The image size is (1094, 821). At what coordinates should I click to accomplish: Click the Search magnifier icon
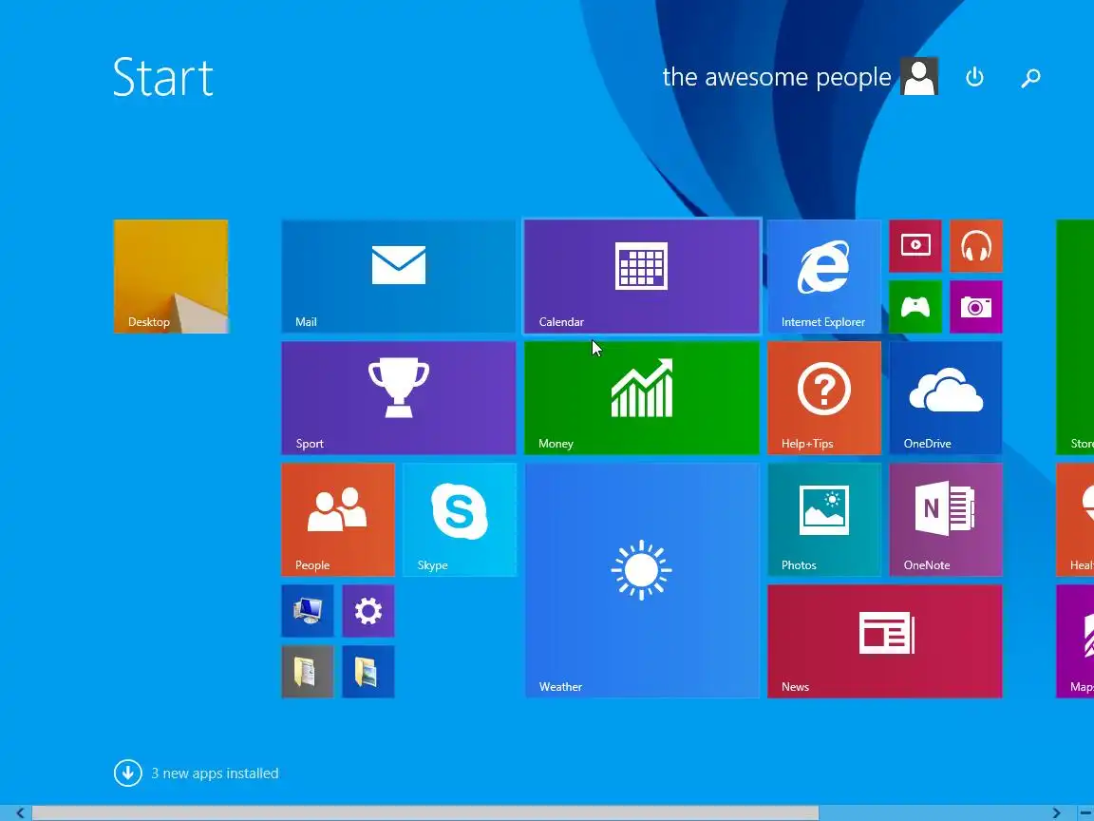tap(1030, 78)
